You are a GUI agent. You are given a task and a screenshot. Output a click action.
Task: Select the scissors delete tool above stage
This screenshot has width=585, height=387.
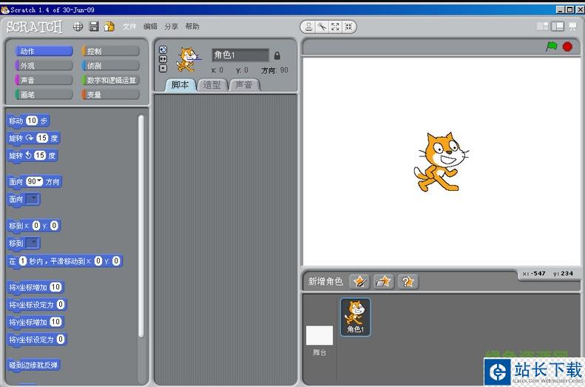point(322,27)
